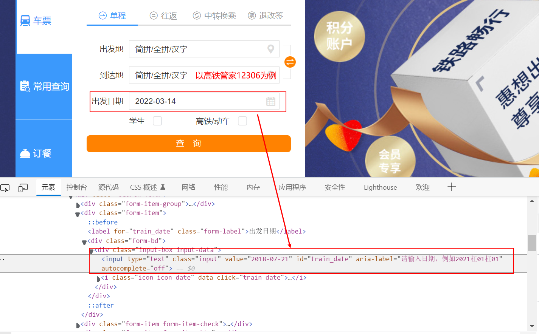The height and width of the screenshot is (334, 539).
Task: Open the 性能 performance tab
Action: pos(221,187)
